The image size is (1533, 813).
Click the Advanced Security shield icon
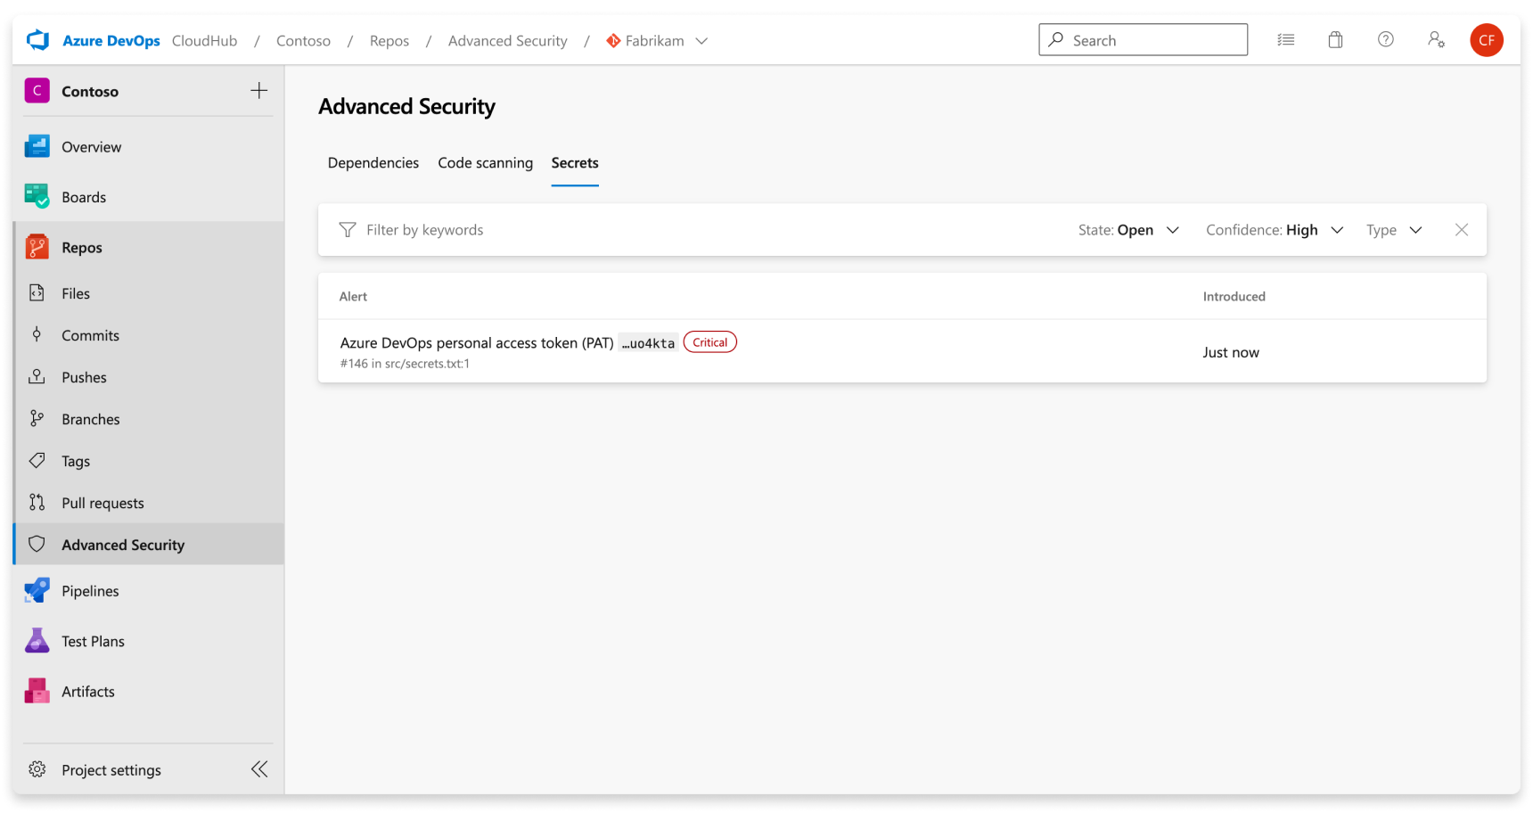(37, 544)
